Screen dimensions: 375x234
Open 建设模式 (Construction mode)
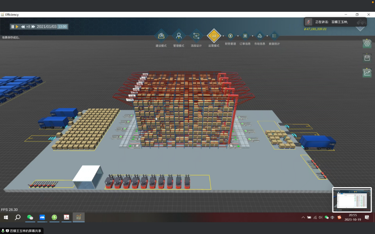[161, 36]
